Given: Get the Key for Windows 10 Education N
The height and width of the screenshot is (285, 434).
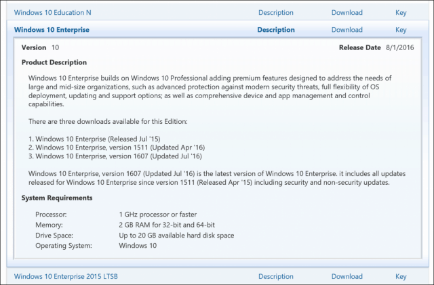Looking at the screenshot, I should tap(401, 12).
